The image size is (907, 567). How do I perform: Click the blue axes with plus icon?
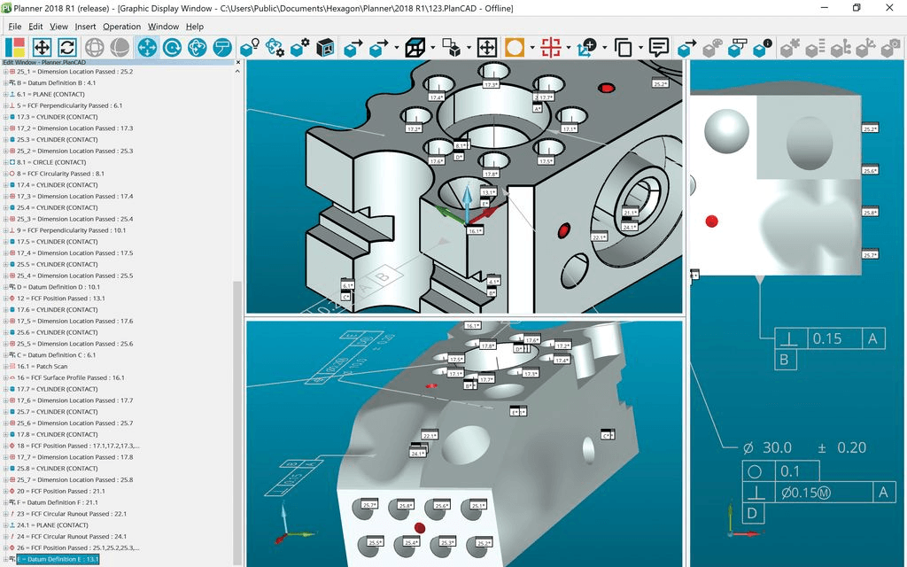[x=586, y=47]
